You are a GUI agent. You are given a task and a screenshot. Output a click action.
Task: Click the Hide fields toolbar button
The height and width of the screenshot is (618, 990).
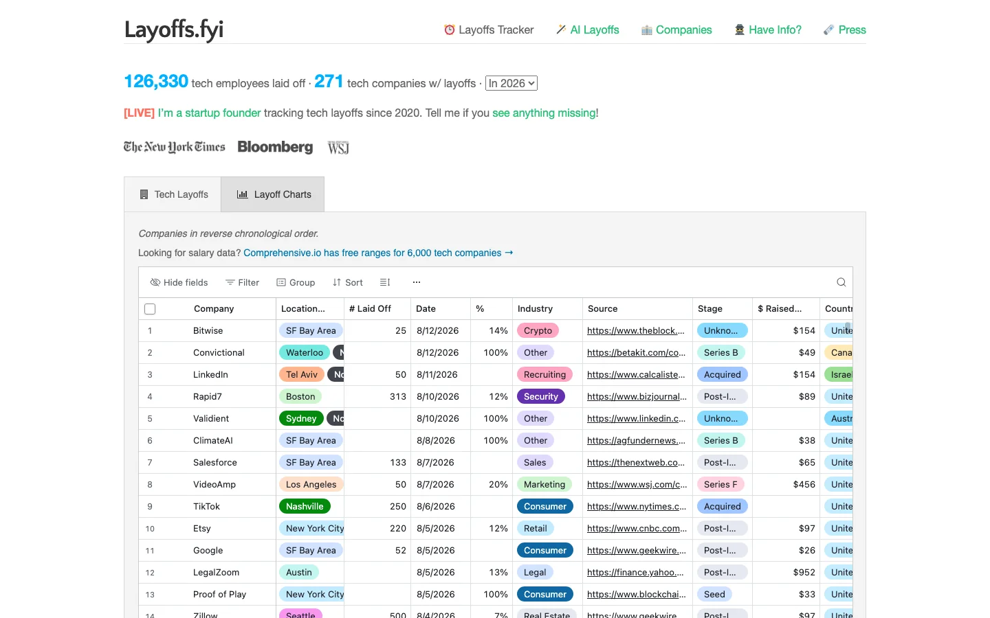tap(179, 282)
